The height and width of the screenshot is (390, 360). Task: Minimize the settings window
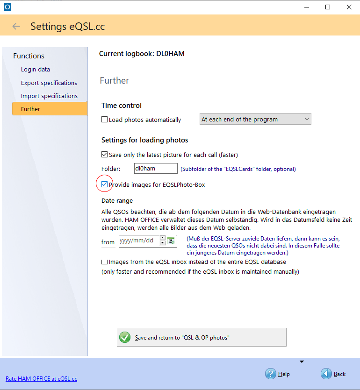click(307, 7)
